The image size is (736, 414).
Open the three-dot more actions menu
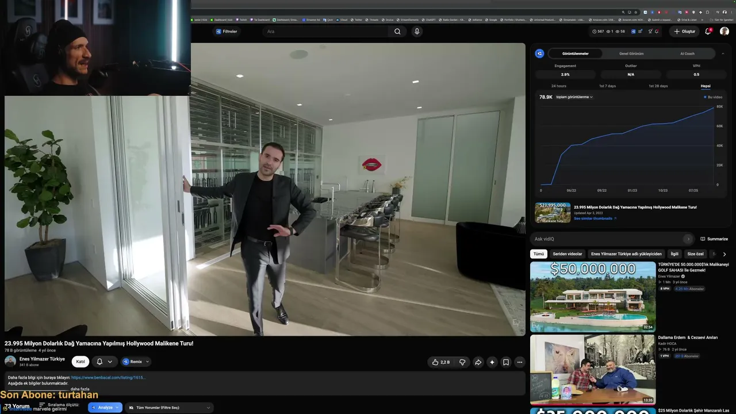point(520,362)
